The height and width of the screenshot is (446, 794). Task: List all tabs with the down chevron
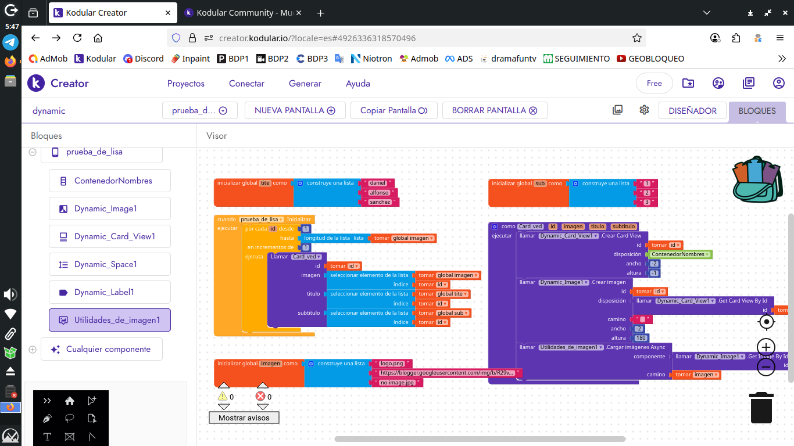707,13
